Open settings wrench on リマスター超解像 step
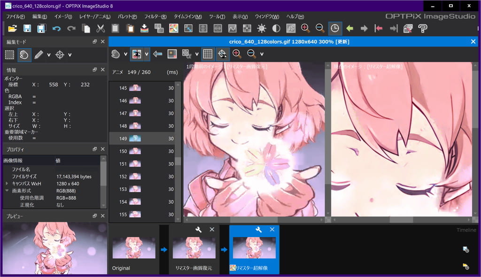 tap(259, 230)
